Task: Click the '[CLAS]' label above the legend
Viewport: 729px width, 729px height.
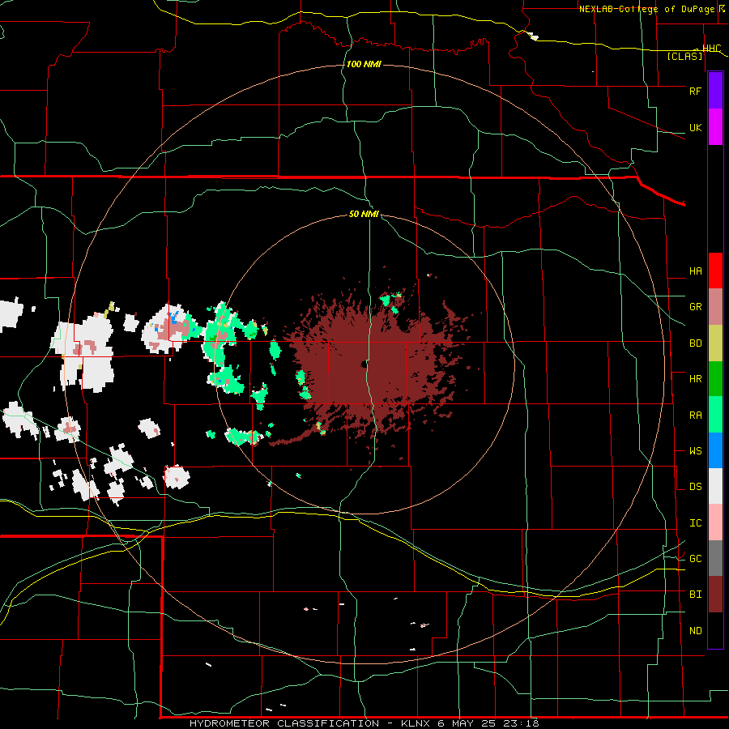Action: (x=684, y=56)
